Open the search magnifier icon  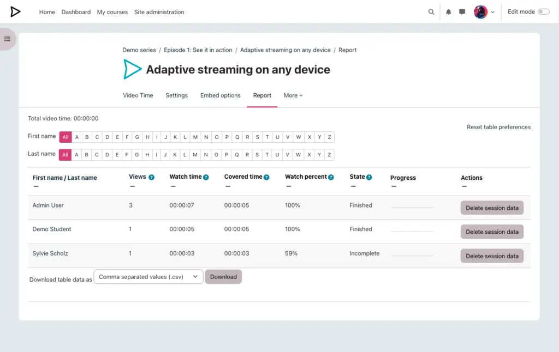click(431, 12)
